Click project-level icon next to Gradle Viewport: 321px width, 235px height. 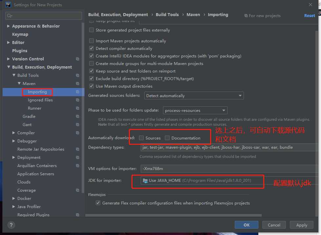(x=78, y=116)
